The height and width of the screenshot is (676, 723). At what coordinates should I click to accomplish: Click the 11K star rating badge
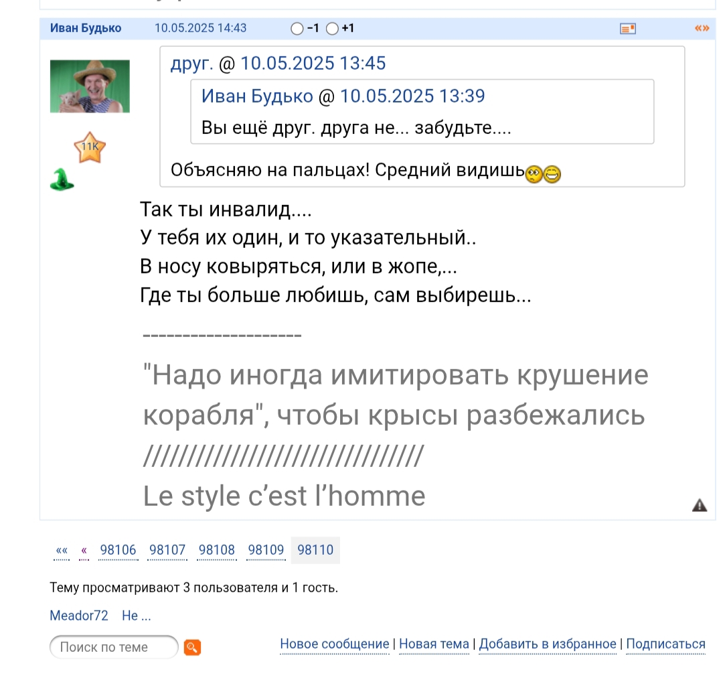[x=90, y=147]
